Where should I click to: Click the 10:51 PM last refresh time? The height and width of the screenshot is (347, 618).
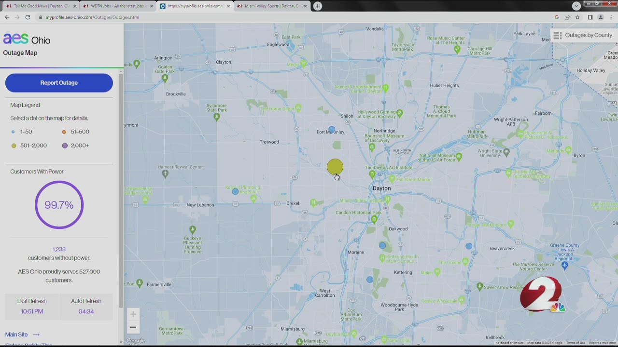tap(32, 311)
